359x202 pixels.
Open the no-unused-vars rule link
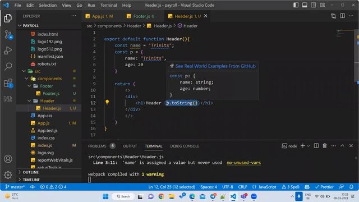(243, 163)
